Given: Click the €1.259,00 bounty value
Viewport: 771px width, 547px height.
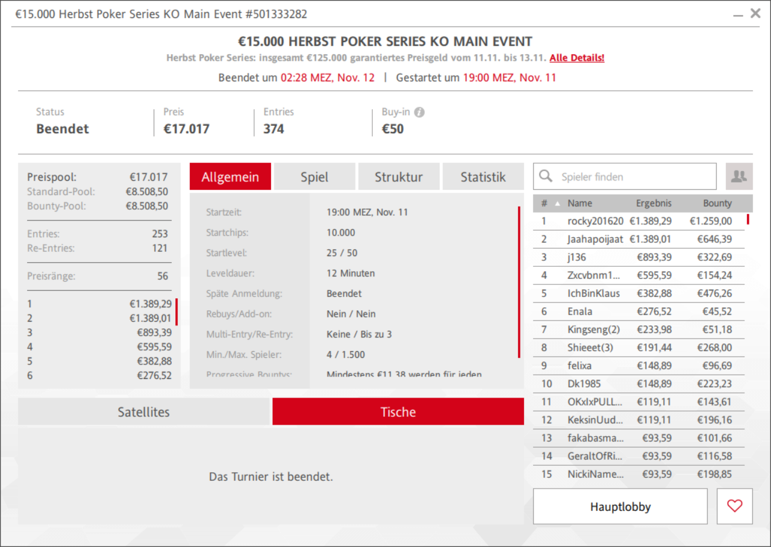Looking at the screenshot, I should coord(711,221).
